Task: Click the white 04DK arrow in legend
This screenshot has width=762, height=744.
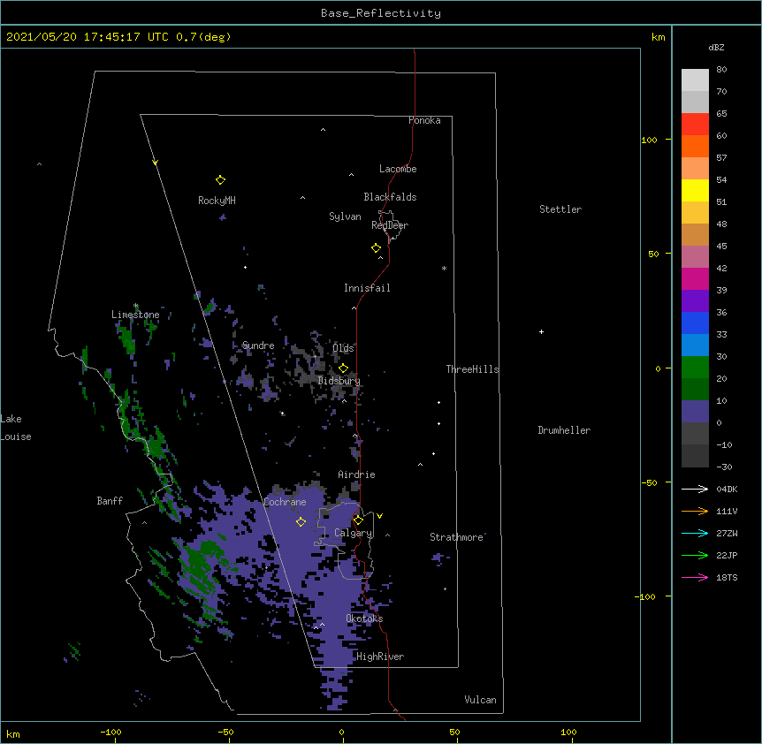Action: pos(695,489)
